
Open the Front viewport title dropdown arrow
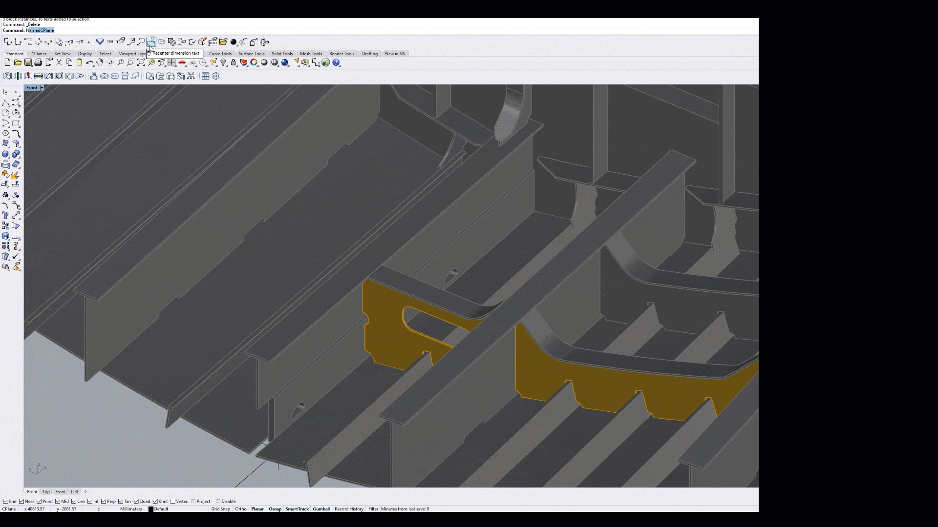click(42, 88)
